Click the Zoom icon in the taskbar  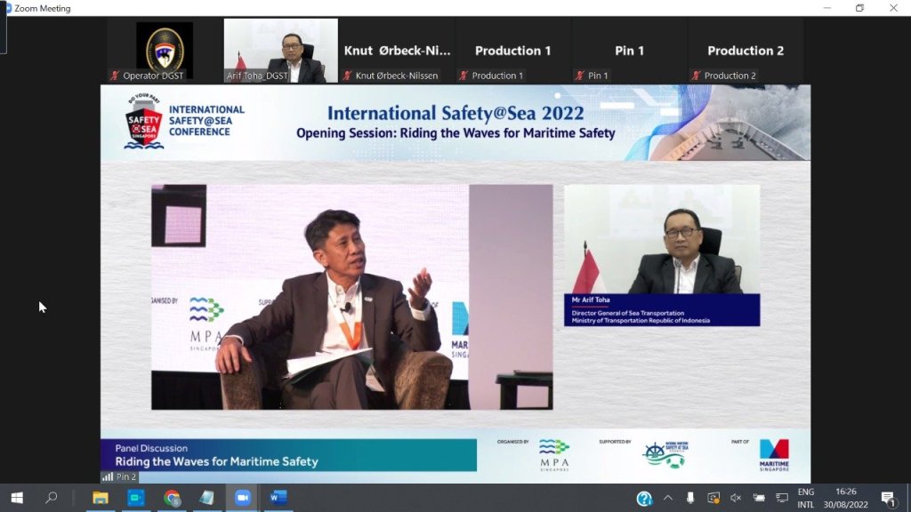[x=242, y=498]
